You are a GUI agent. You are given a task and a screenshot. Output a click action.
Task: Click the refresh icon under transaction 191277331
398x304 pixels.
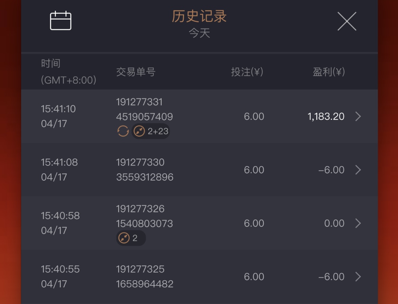click(x=123, y=131)
